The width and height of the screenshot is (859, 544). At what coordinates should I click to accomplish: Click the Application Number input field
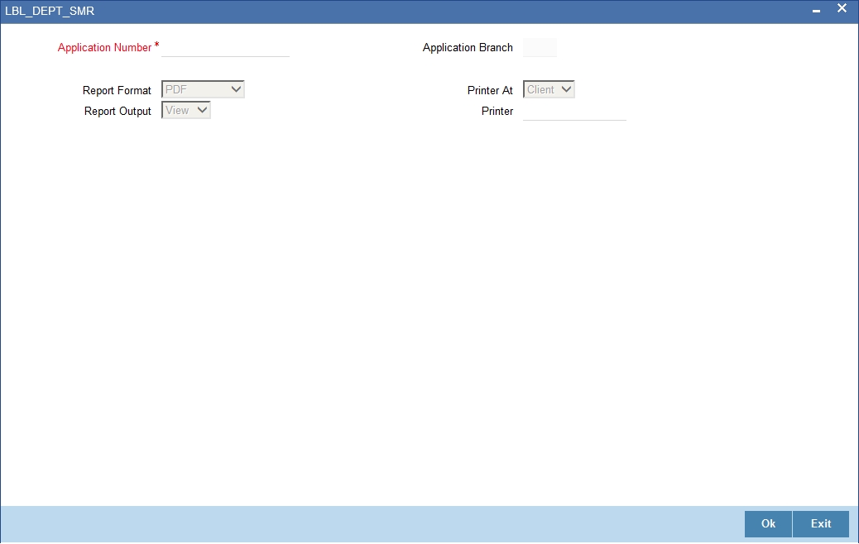tap(225, 48)
